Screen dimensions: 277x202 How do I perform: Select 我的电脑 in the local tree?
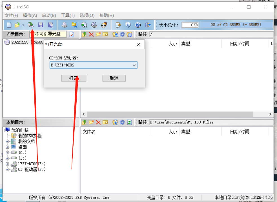20,130
